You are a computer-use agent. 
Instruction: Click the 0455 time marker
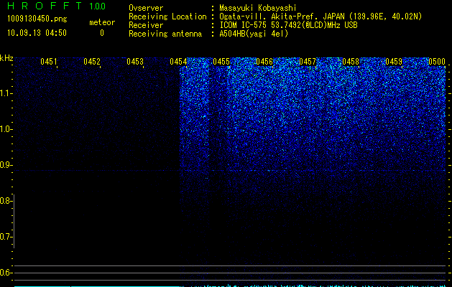coord(221,62)
